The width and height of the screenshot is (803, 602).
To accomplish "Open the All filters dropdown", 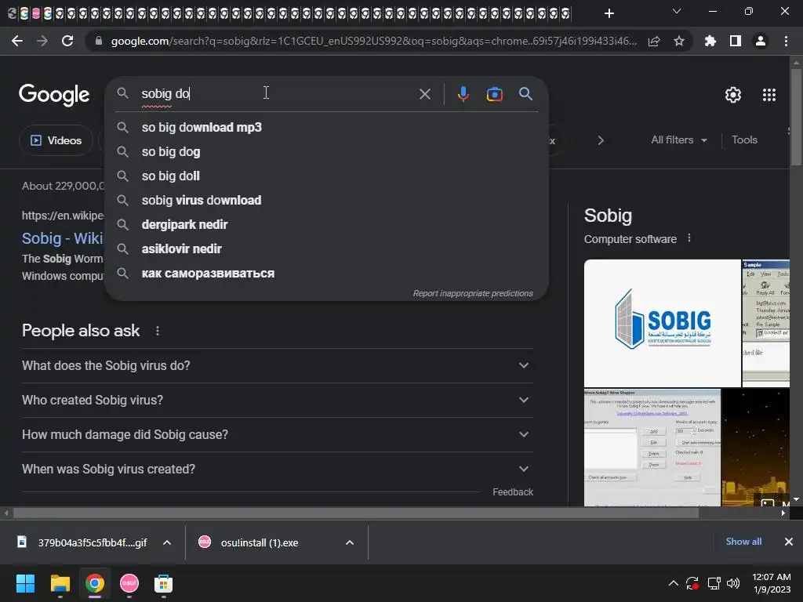I will point(678,140).
